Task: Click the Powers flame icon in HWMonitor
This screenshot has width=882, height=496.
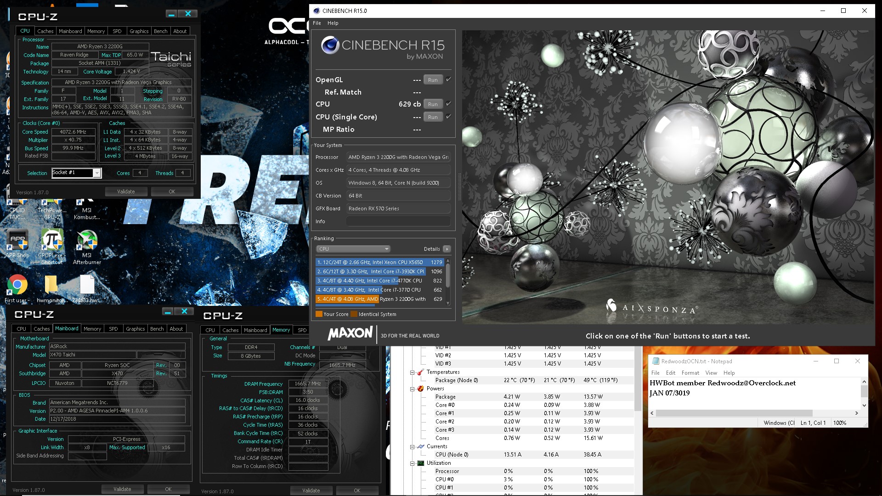Action: (420, 389)
